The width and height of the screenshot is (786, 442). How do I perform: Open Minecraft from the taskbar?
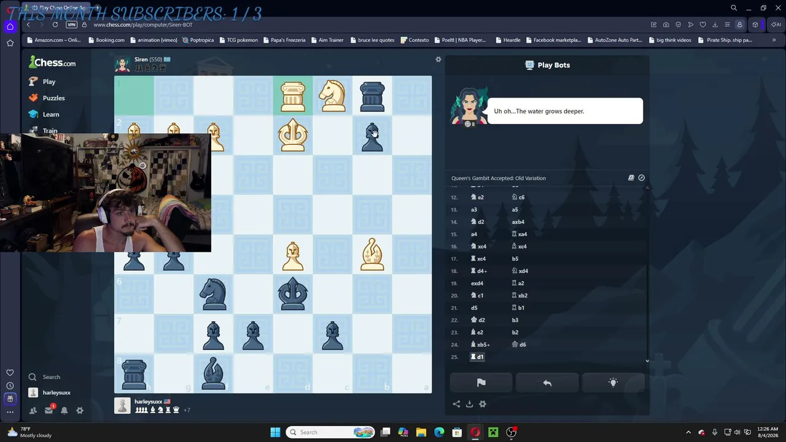pos(493,432)
